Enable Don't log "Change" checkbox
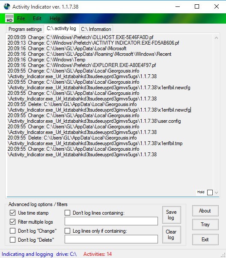 tap(13, 231)
